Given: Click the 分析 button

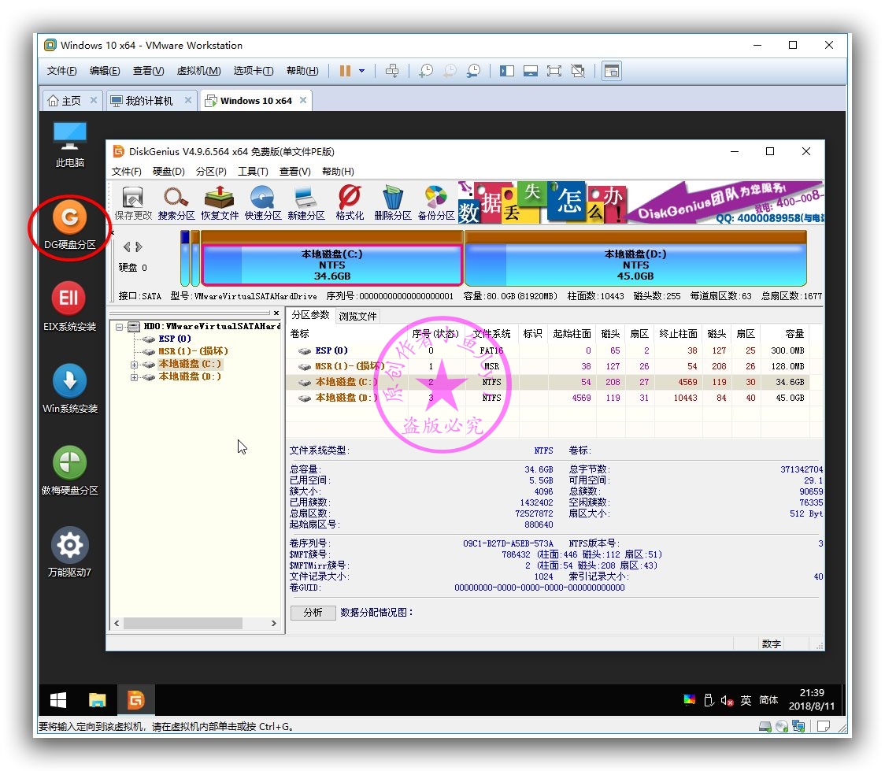Looking at the screenshot, I should [313, 613].
